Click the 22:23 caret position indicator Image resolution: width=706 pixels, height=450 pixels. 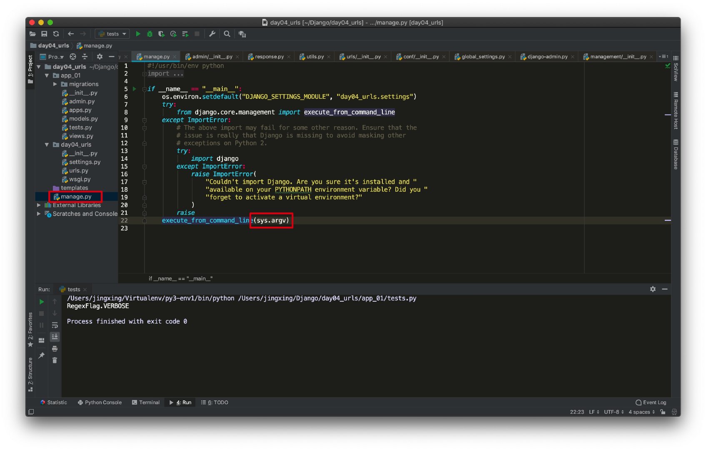coord(577,412)
